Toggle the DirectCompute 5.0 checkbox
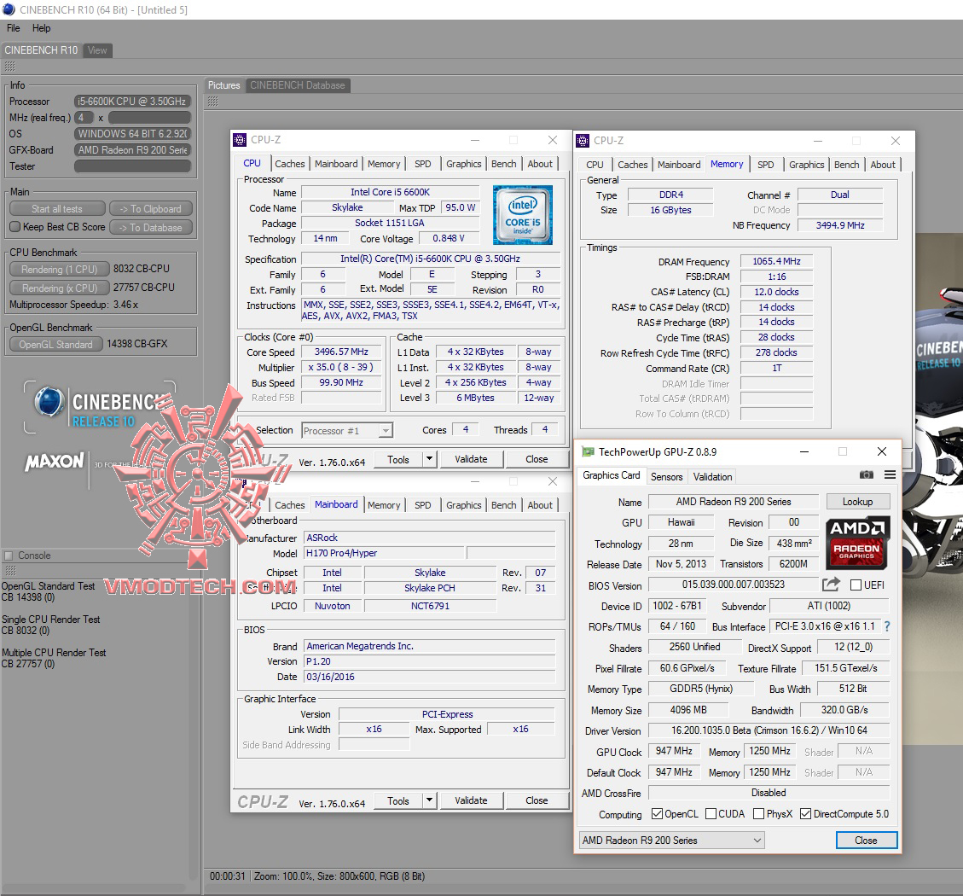Screen dimensions: 963x896 pyautogui.click(x=806, y=813)
